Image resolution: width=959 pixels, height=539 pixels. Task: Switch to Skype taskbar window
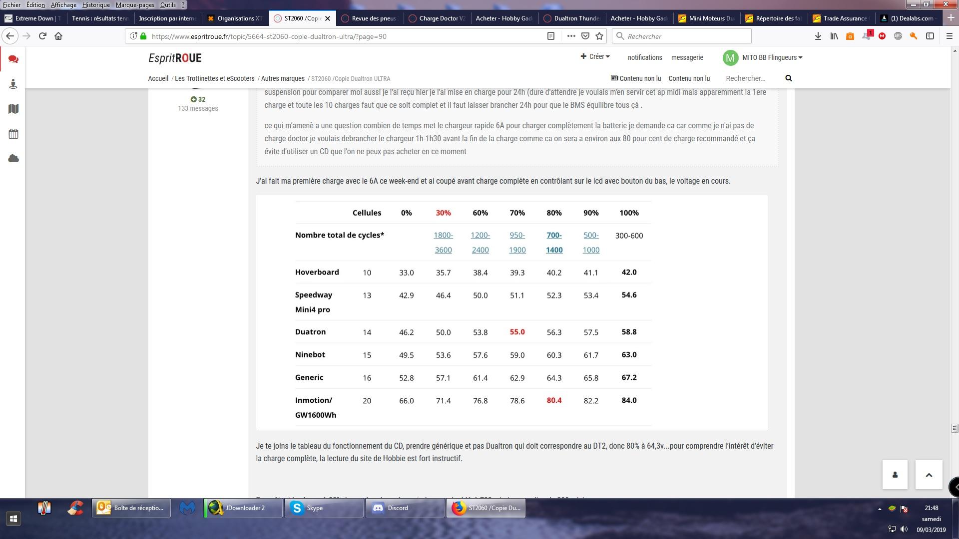(324, 508)
